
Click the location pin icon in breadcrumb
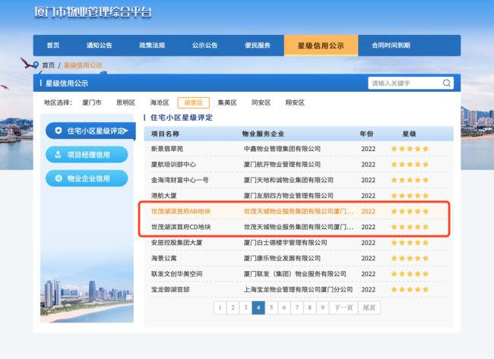pyautogui.click(x=36, y=65)
